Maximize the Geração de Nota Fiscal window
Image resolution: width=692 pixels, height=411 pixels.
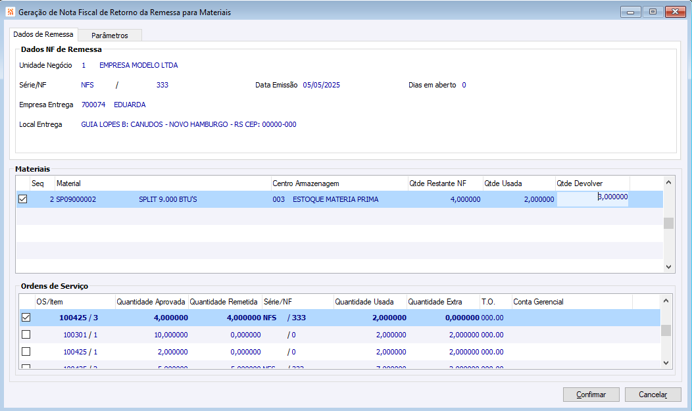coord(653,12)
